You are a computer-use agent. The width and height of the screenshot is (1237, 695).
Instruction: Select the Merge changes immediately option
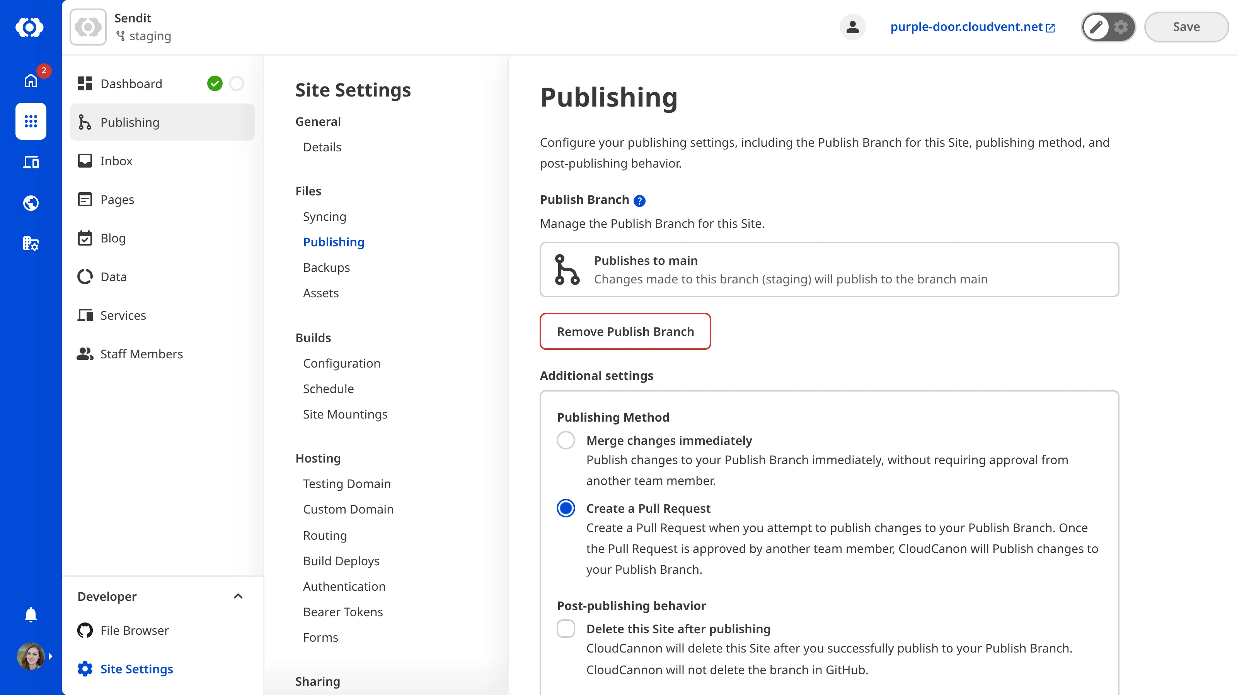tap(566, 440)
